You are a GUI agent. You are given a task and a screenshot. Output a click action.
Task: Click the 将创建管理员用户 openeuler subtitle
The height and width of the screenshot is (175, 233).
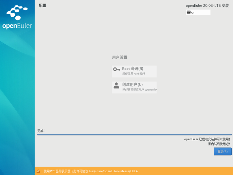pos(139,90)
